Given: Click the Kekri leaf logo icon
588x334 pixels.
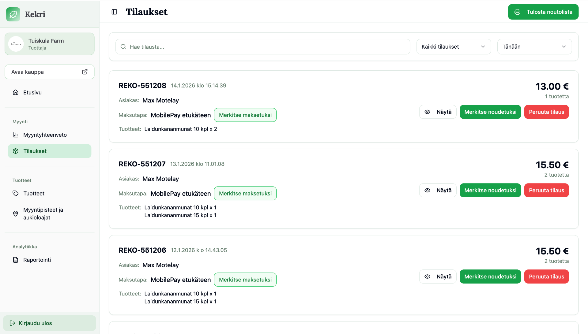Looking at the screenshot, I should pyautogui.click(x=13, y=14).
